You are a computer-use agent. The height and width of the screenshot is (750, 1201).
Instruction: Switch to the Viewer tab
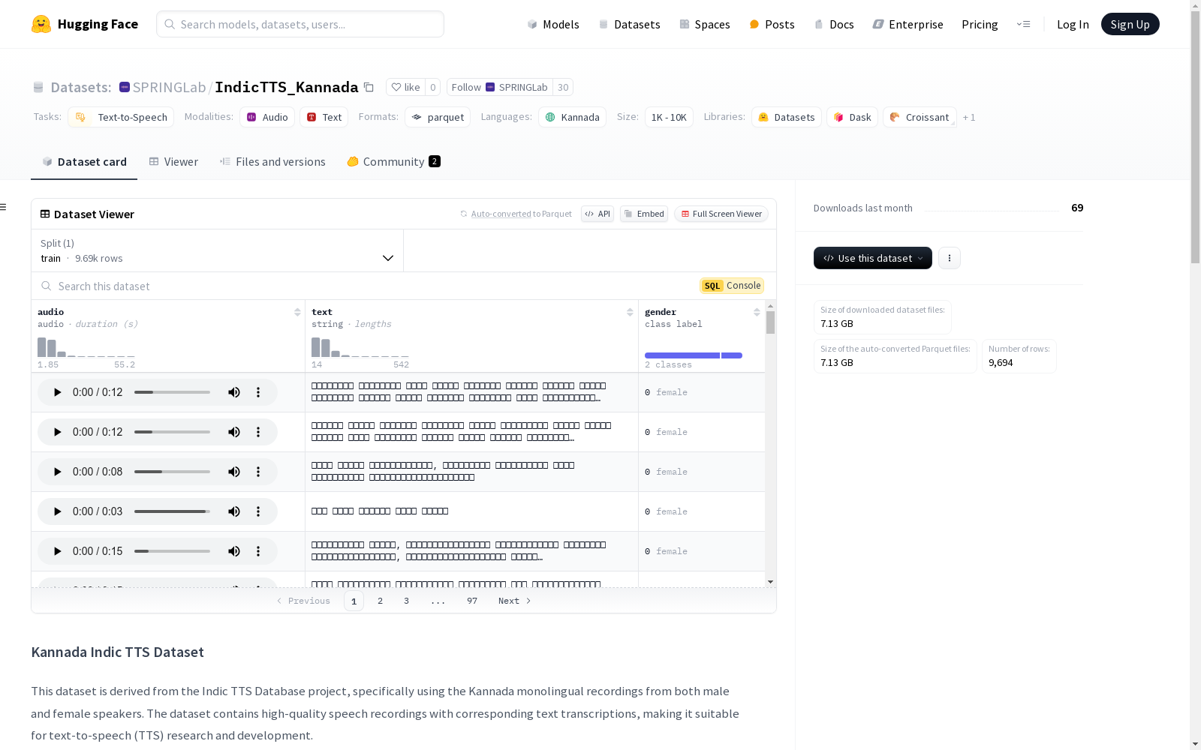[x=173, y=161]
